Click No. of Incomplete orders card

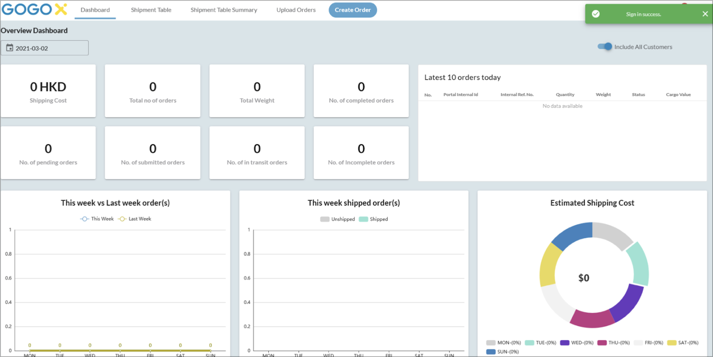pos(361,153)
